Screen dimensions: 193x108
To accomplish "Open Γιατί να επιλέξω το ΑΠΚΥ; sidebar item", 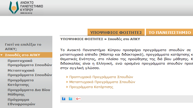I will pos(23,47).
